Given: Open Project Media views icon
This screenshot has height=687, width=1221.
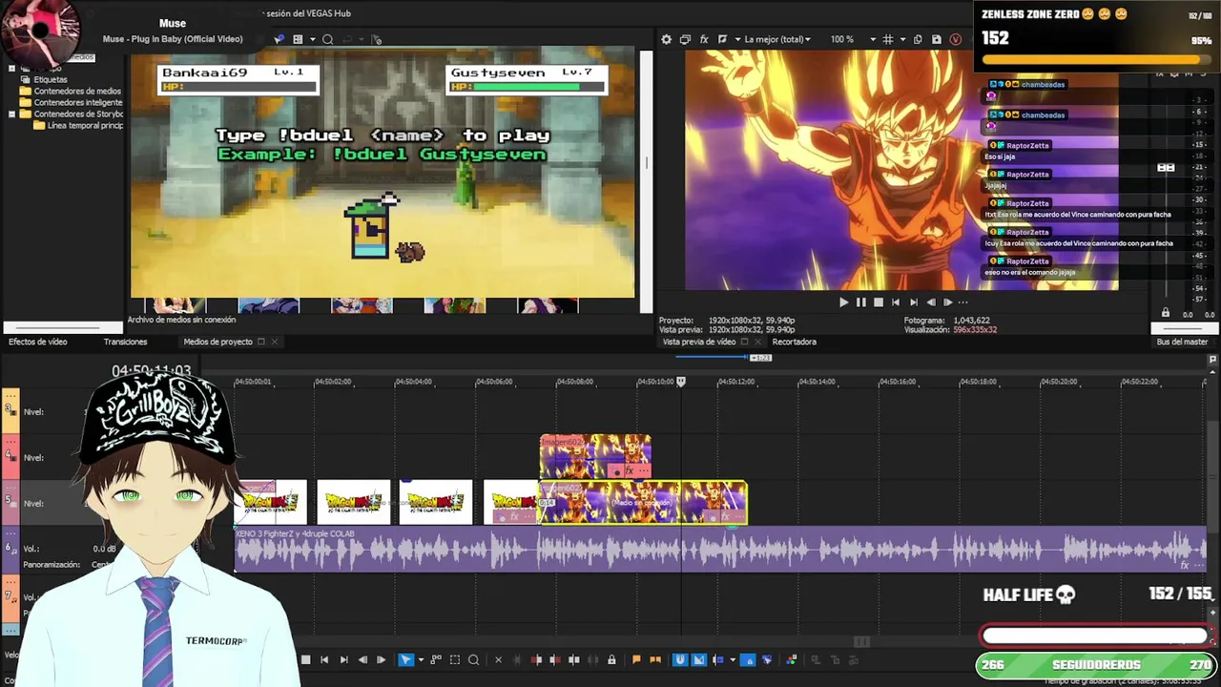Looking at the screenshot, I should point(298,39).
